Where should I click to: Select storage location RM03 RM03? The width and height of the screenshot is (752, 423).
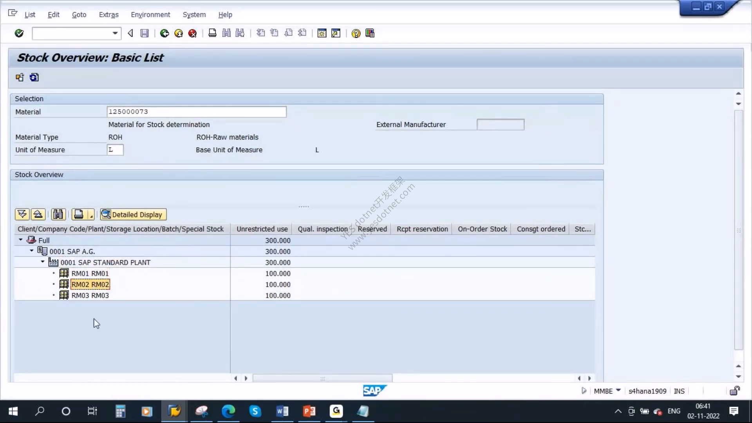coord(90,295)
